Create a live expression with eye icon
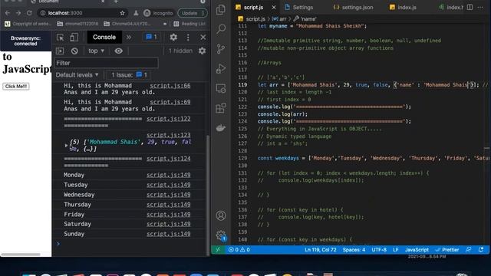This screenshot has width=491, height=276. tap(118, 51)
